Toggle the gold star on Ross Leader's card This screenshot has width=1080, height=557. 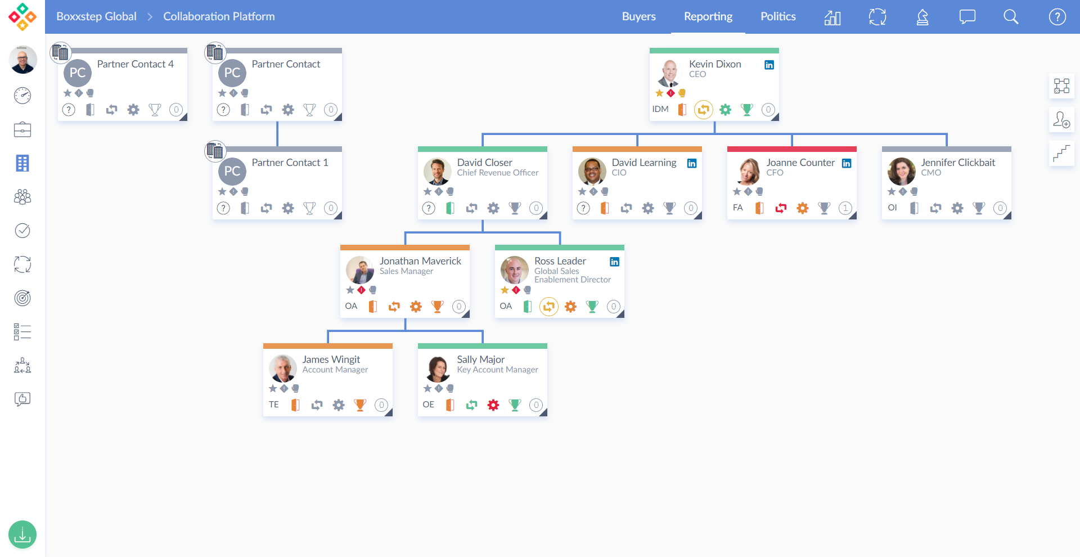click(x=505, y=290)
